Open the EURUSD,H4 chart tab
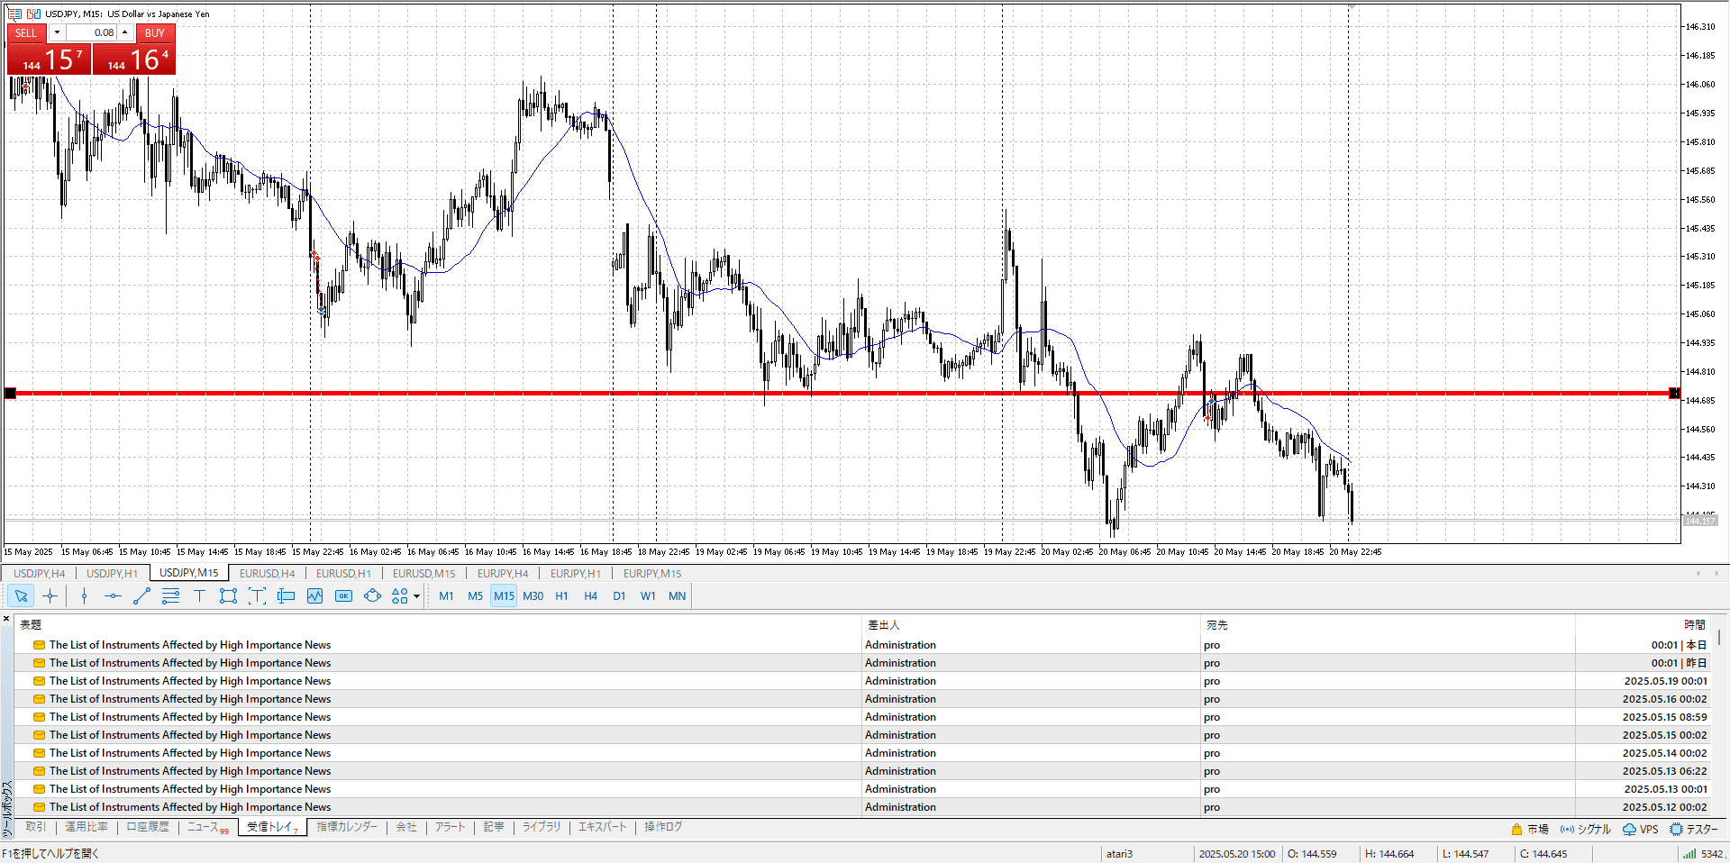 coord(267,573)
